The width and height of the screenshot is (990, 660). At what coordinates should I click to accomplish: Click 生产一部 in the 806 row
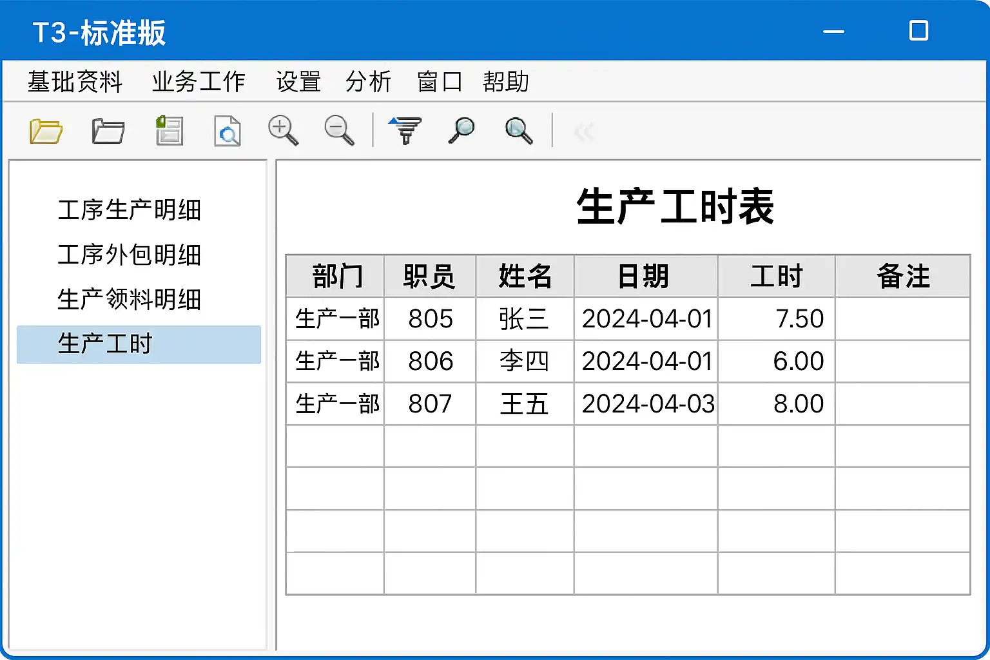(335, 361)
